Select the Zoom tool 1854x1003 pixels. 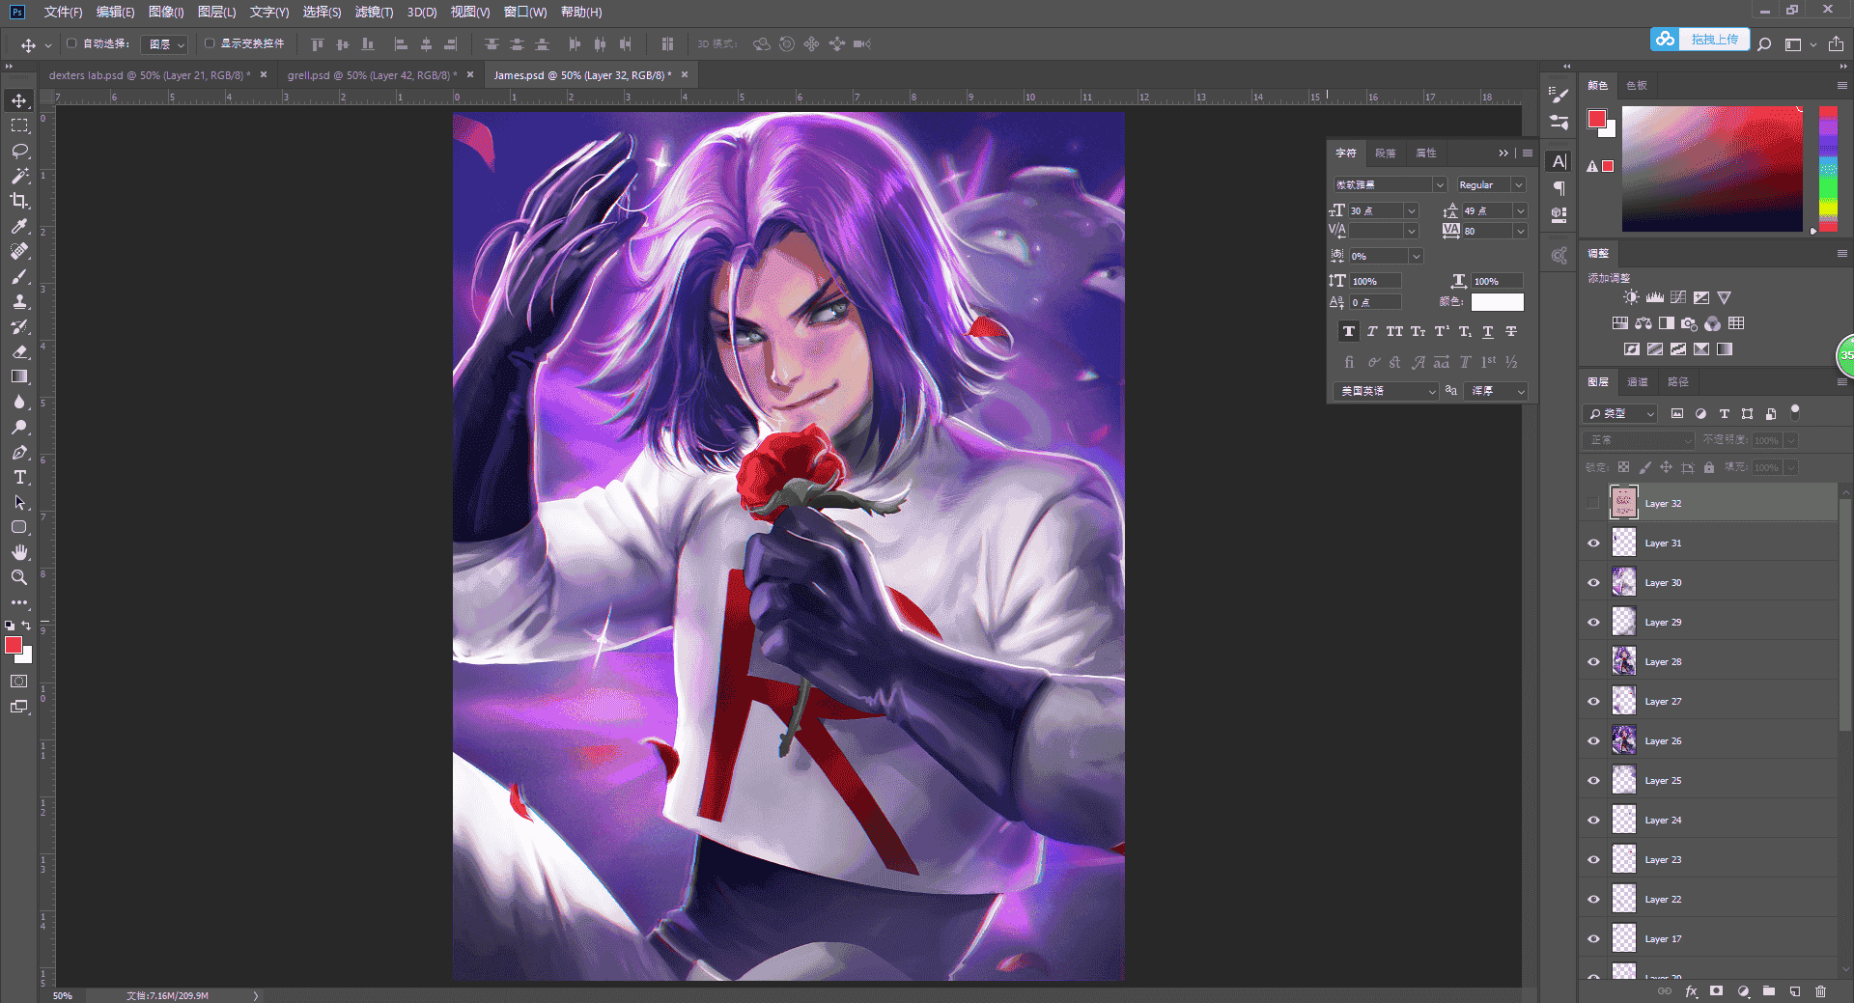[19, 577]
